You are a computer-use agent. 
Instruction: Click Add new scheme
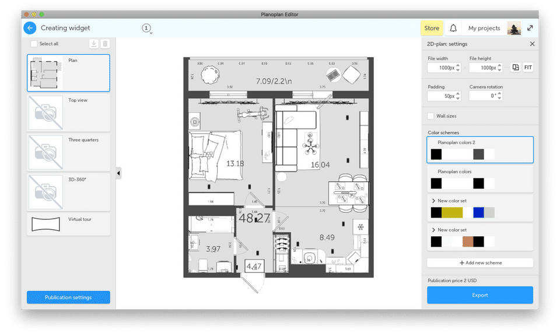[480, 262]
